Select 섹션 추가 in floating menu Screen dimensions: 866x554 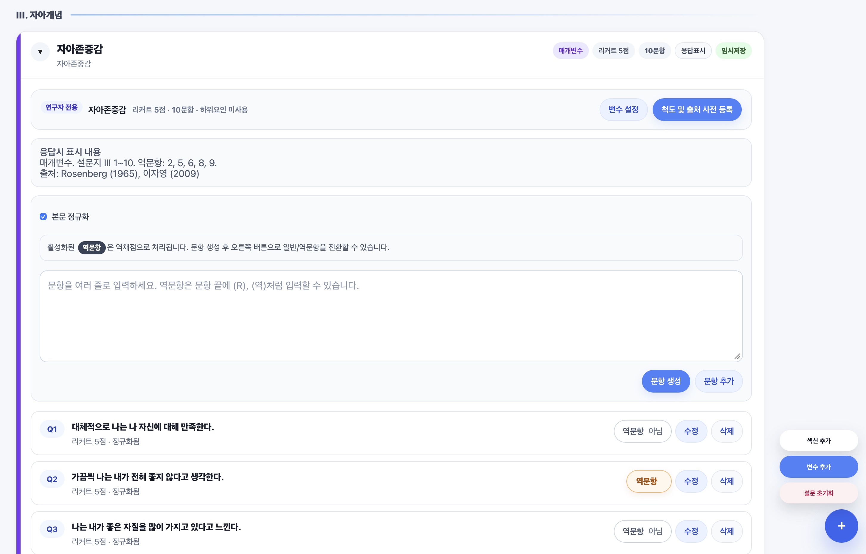pos(819,440)
